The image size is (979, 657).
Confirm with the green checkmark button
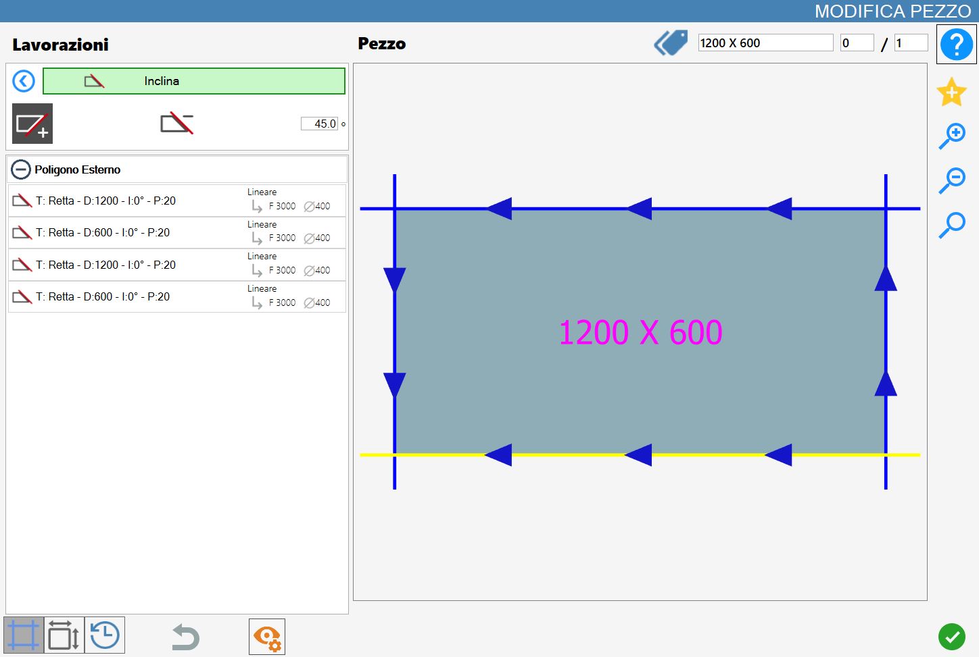952,637
